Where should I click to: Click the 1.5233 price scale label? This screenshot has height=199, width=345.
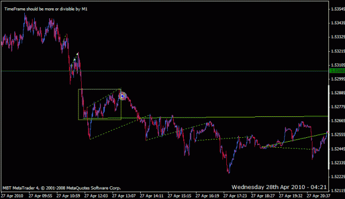pos(338,163)
